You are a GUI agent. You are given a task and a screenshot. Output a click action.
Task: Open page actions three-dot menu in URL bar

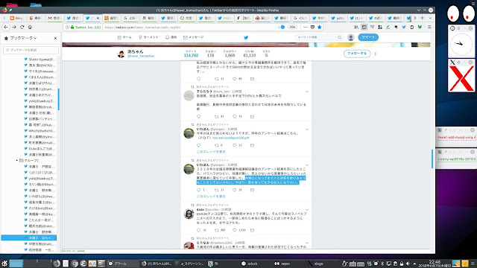point(306,27)
